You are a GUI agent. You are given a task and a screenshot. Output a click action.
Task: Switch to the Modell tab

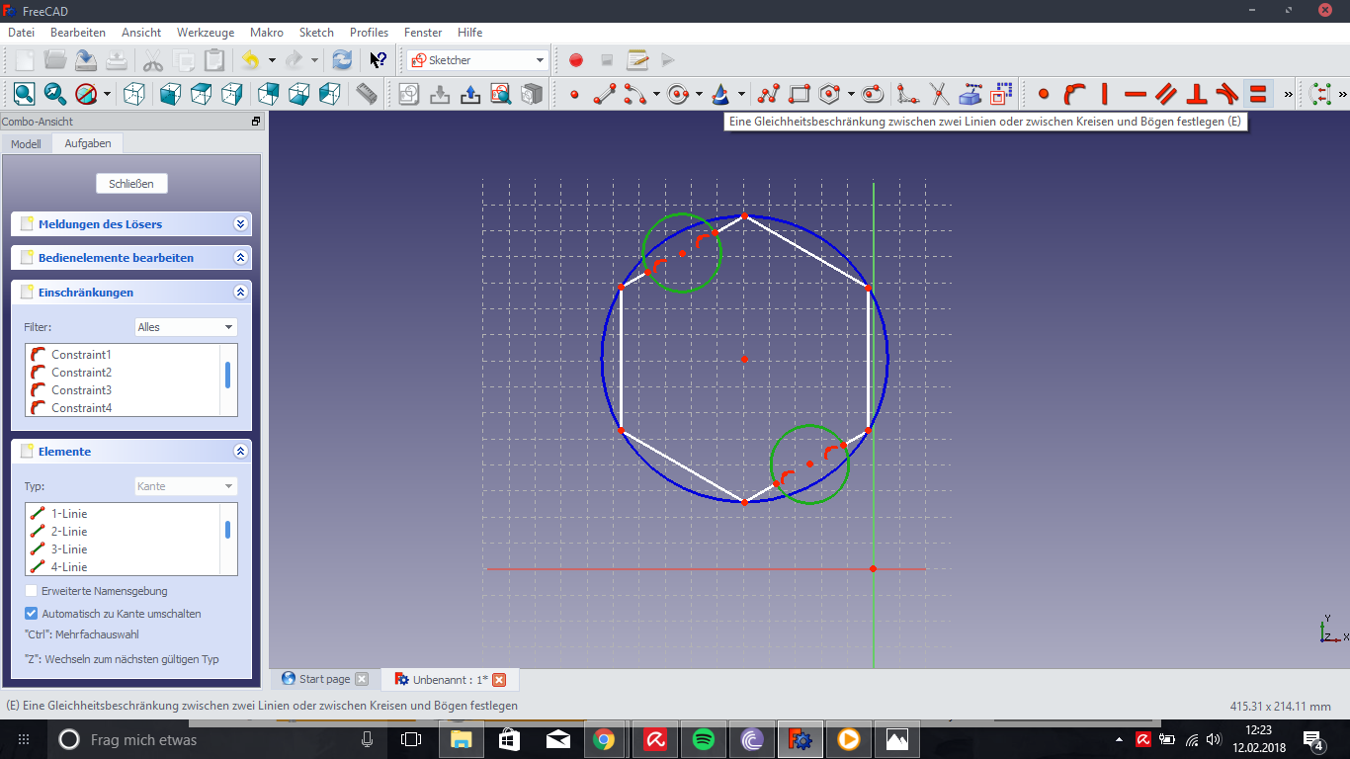click(26, 143)
